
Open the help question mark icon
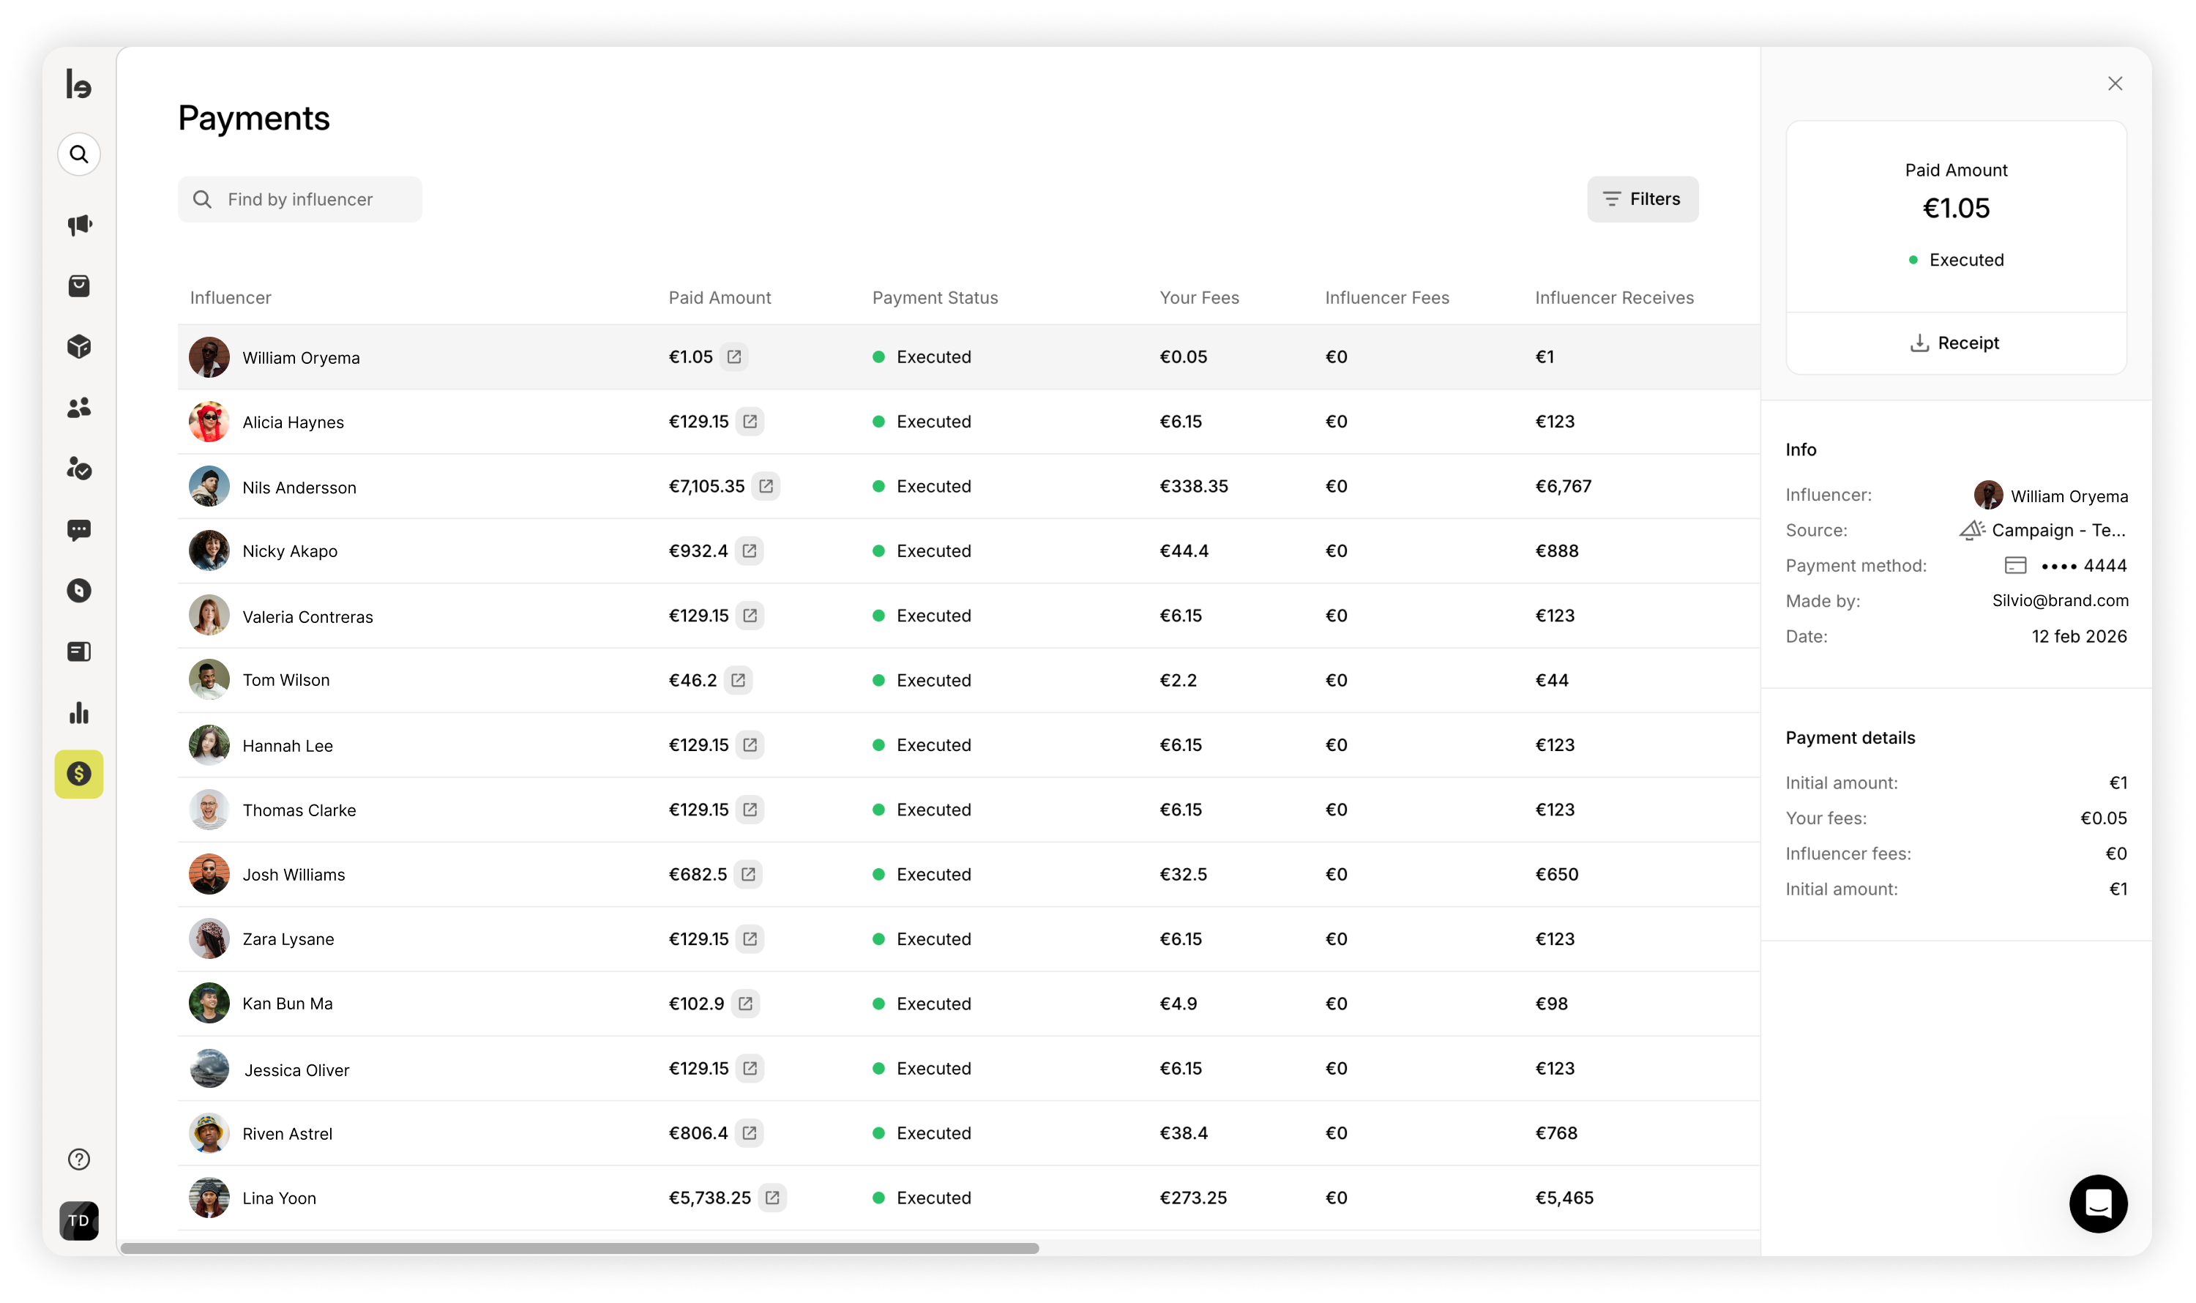pyautogui.click(x=79, y=1159)
